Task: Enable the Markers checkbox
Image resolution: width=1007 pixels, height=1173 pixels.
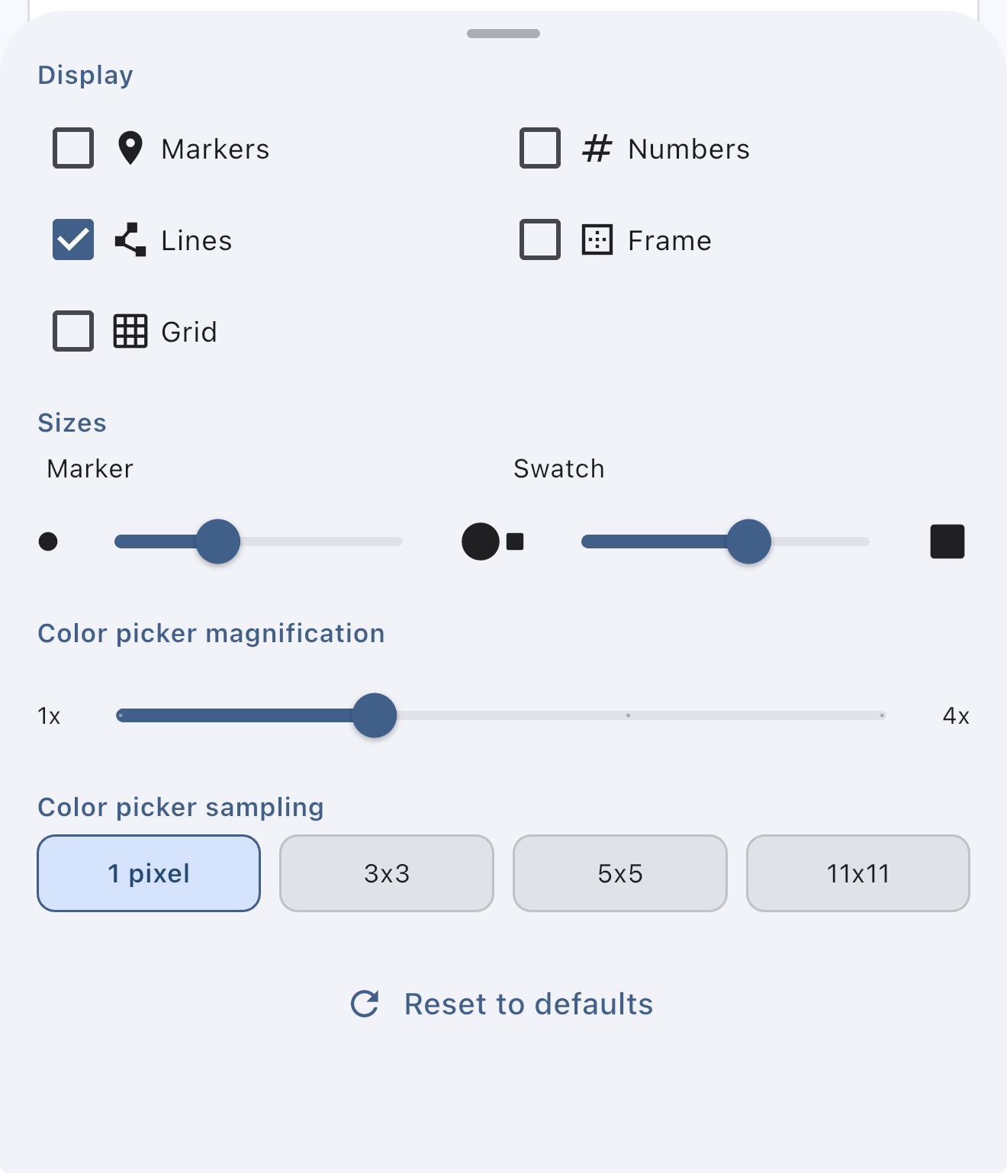Action: (72, 148)
